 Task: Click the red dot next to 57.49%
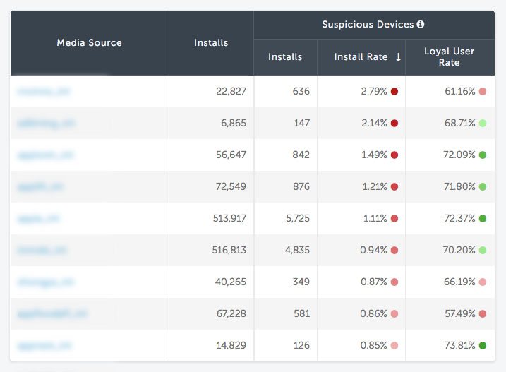pos(483,313)
